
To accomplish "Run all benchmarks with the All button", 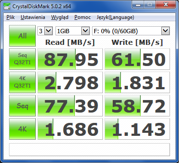I will 22,36.
